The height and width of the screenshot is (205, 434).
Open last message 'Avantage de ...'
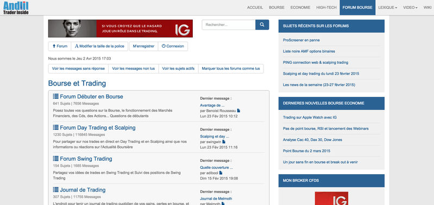pos(212,105)
